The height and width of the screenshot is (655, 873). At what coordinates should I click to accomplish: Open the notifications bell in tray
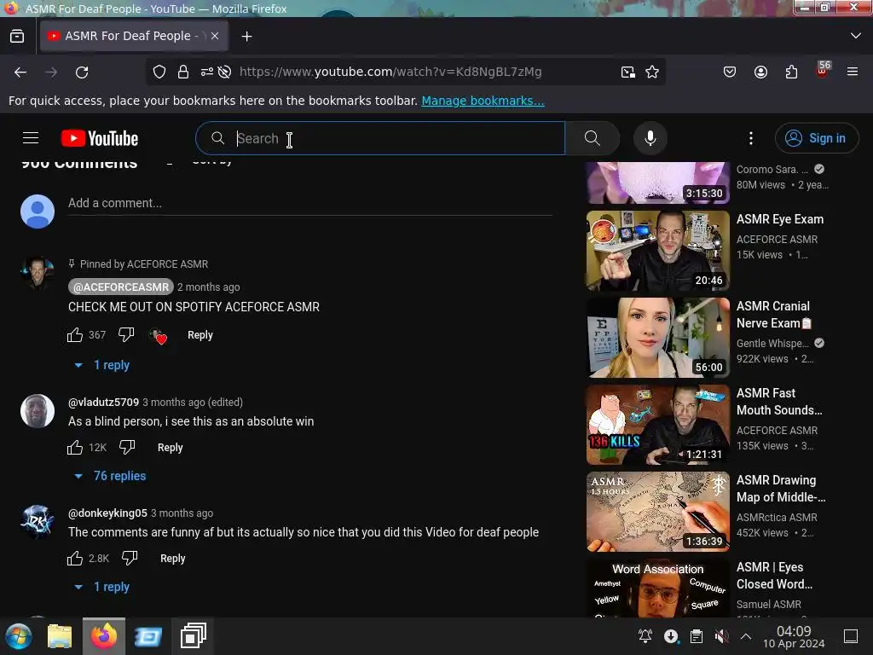pos(645,636)
